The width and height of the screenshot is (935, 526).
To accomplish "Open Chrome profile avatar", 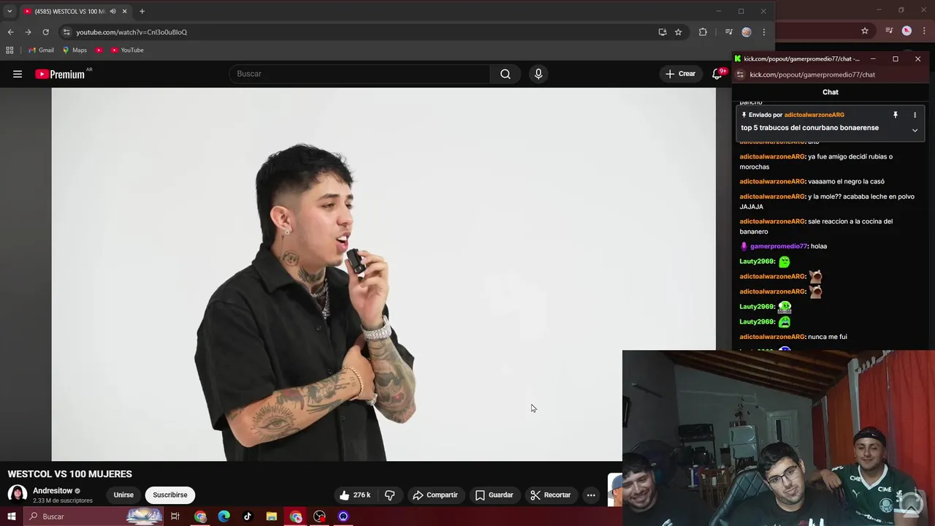I will pos(746,32).
